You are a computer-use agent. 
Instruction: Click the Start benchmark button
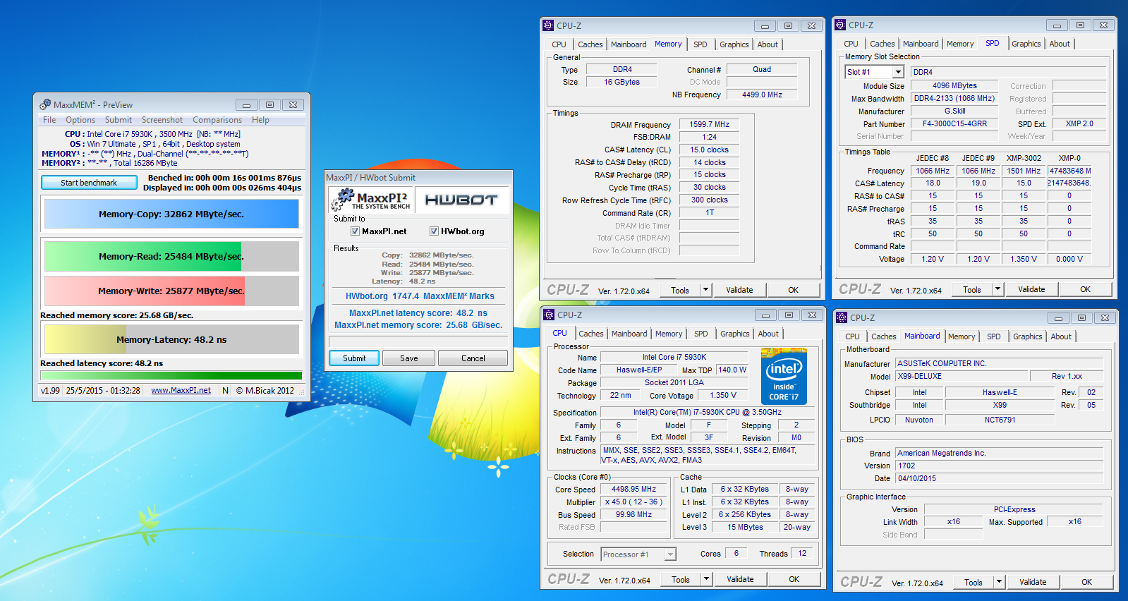pyautogui.click(x=89, y=183)
